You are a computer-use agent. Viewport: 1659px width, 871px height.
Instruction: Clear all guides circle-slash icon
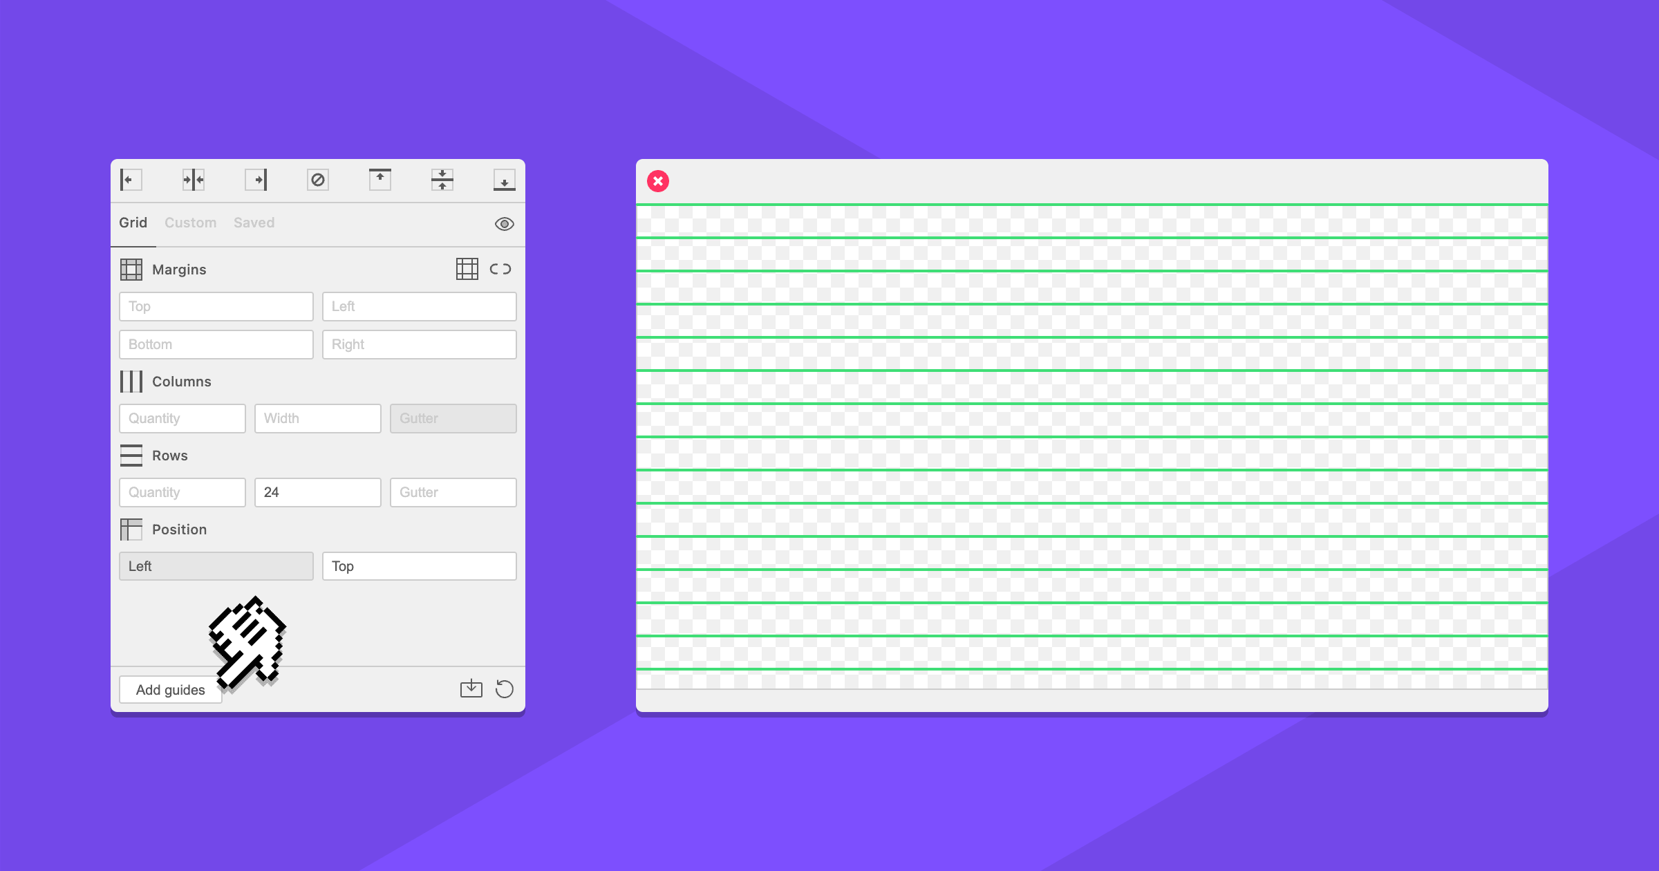pos(318,180)
